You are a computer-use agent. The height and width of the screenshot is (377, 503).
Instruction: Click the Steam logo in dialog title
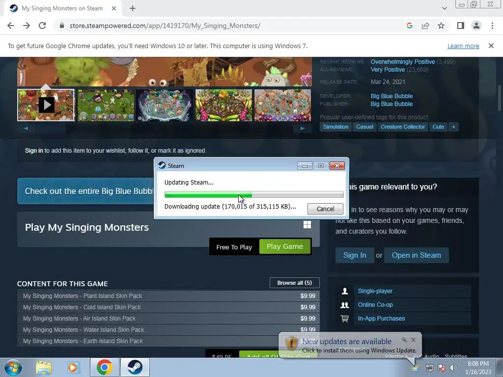(x=162, y=165)
